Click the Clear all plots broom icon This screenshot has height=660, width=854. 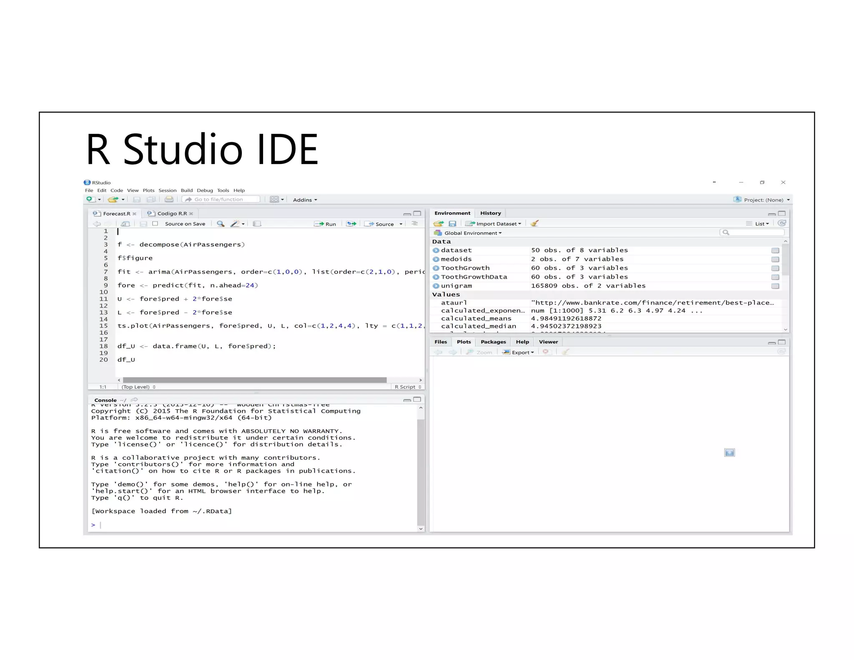(x=565, y=352)
